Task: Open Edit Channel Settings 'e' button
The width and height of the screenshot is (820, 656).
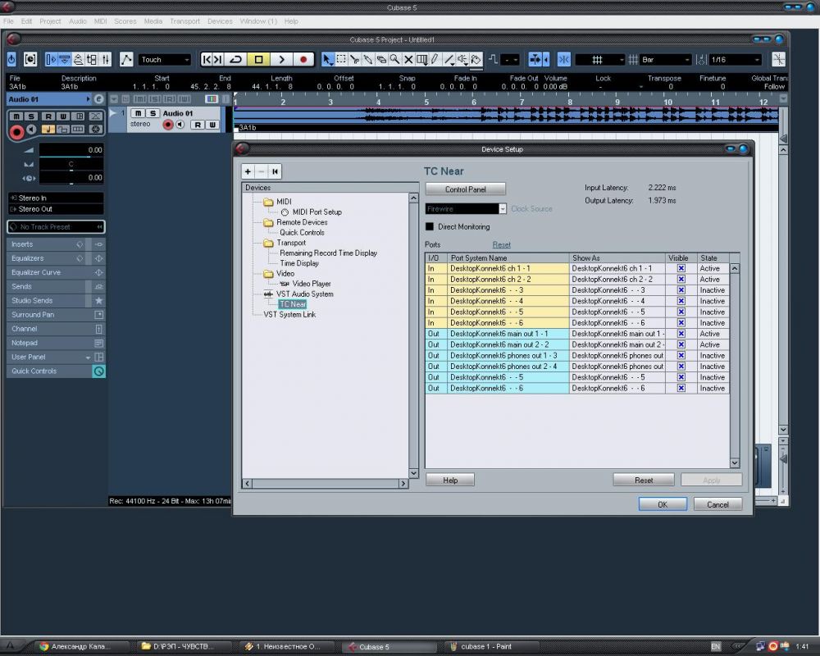Action: pyautogui.click(x=99, y=99)
